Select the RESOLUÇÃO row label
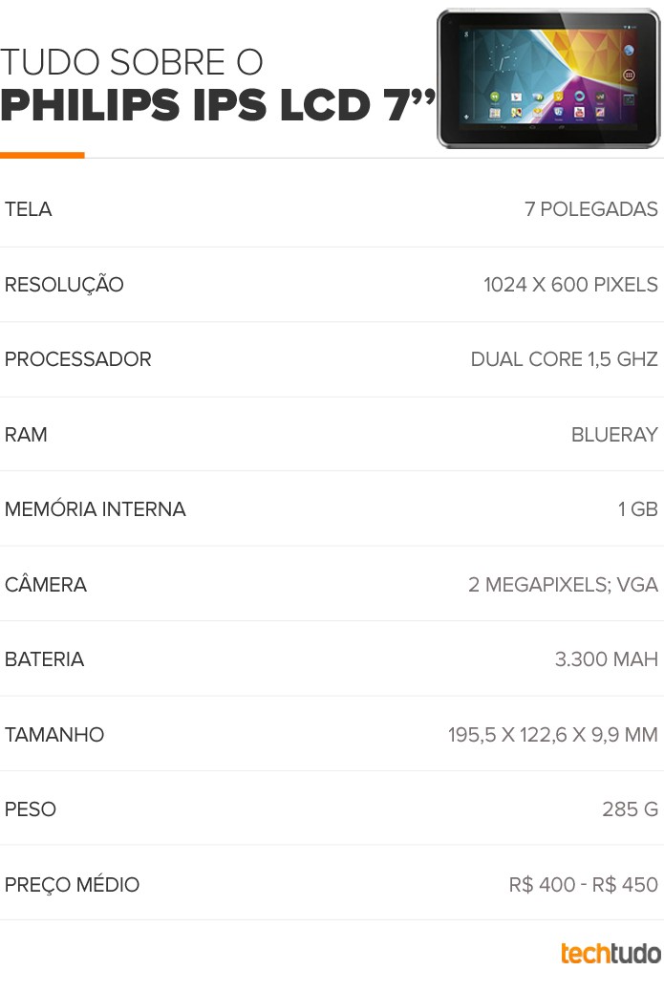Screen dimensions: 664x992 [64, 284]
